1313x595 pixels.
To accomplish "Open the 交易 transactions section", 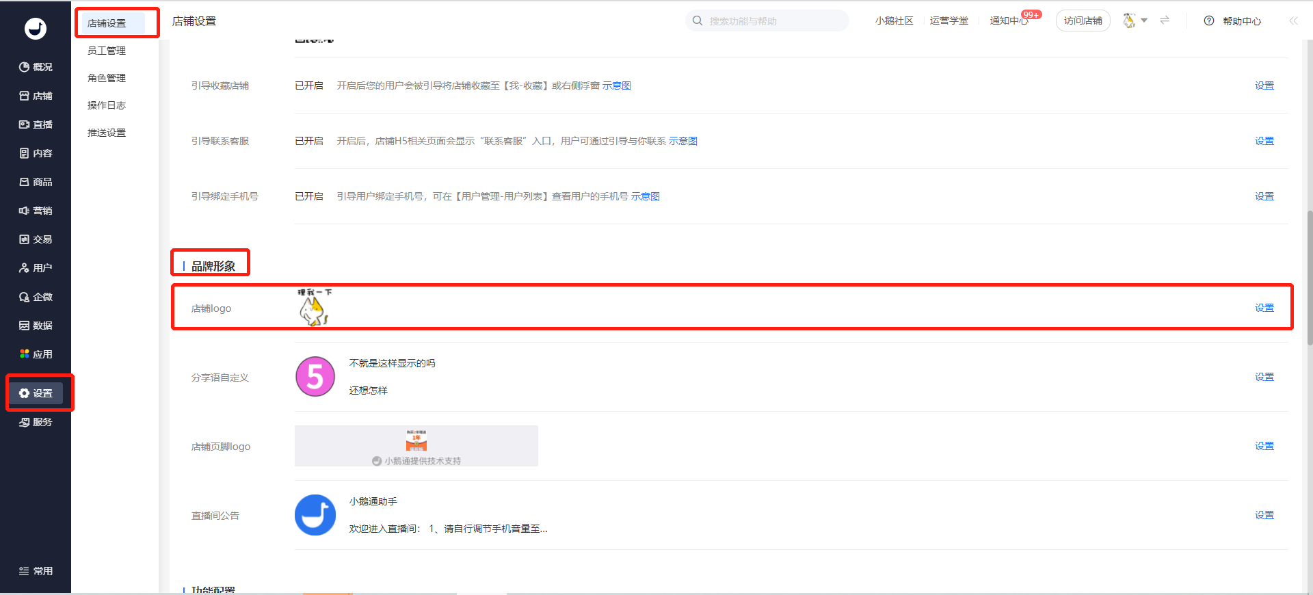I will pos(36,239).
